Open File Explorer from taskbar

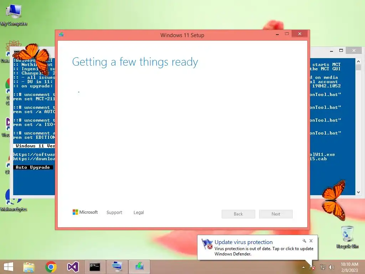coord(29,267)
